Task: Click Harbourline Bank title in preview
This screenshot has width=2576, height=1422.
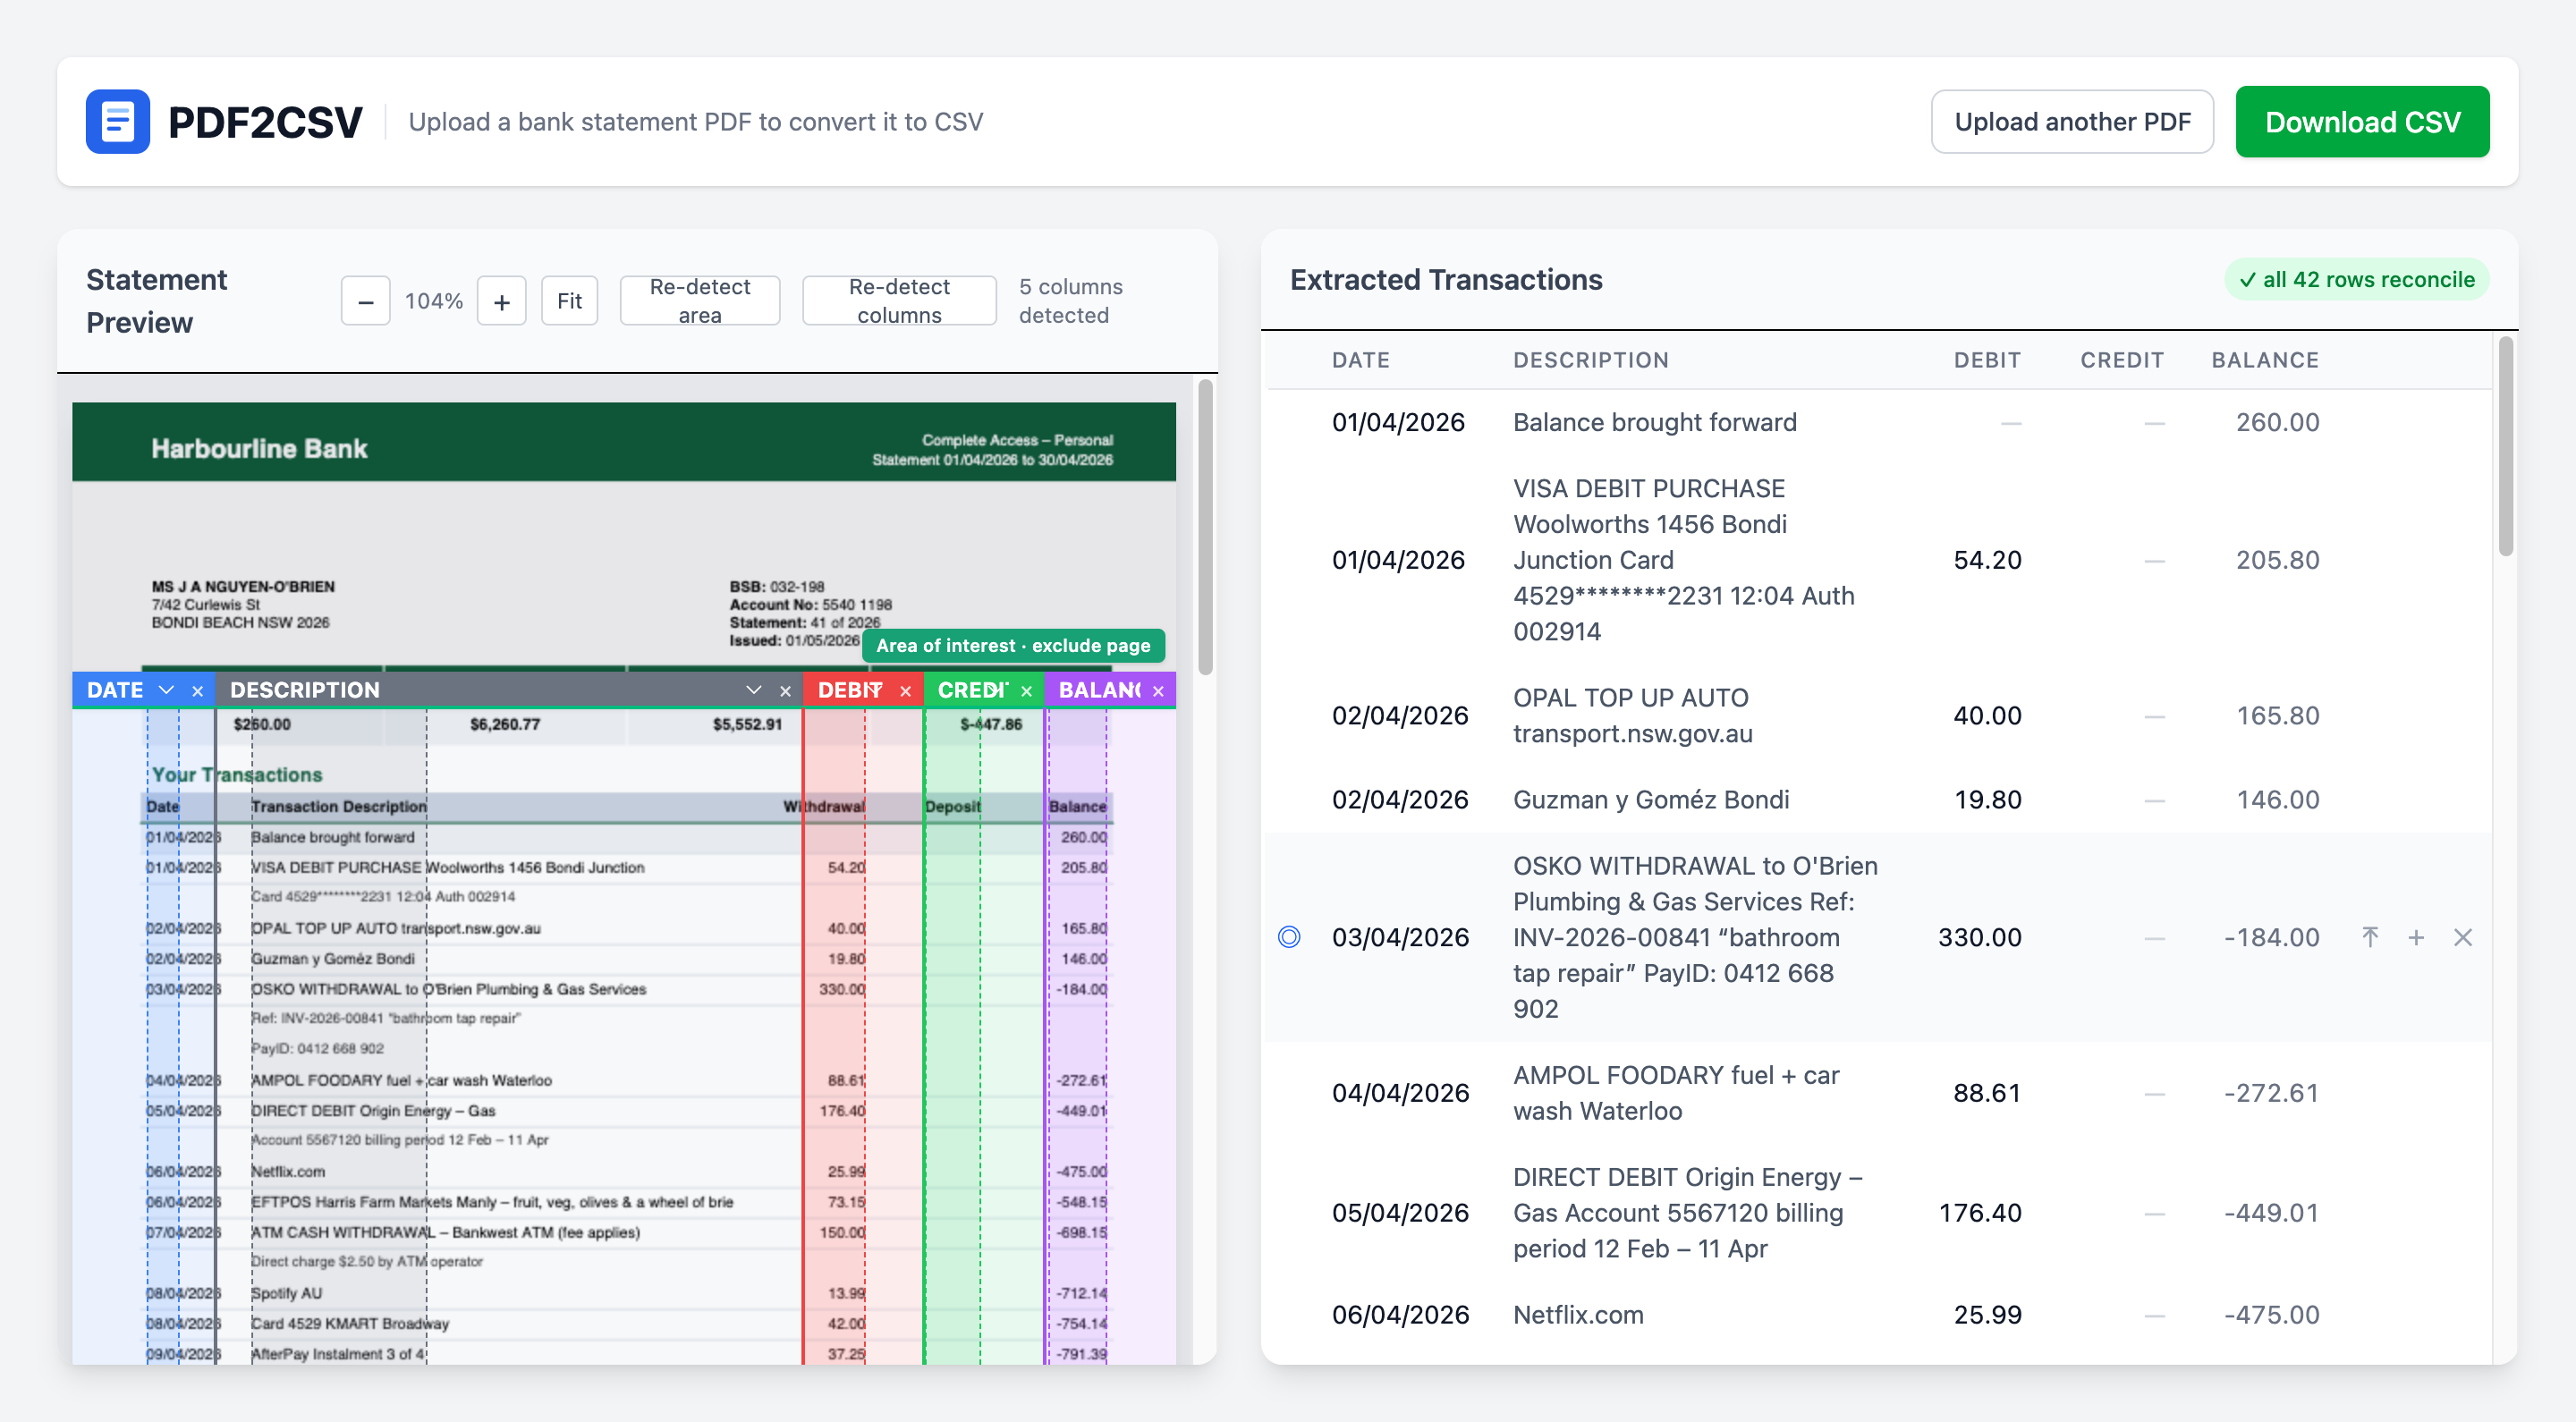Action: [x=259, y=449]
